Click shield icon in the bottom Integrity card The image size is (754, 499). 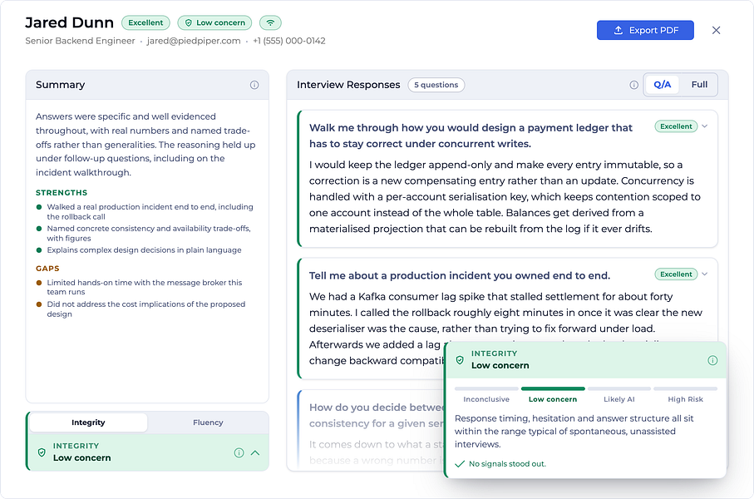coord(42,452)
